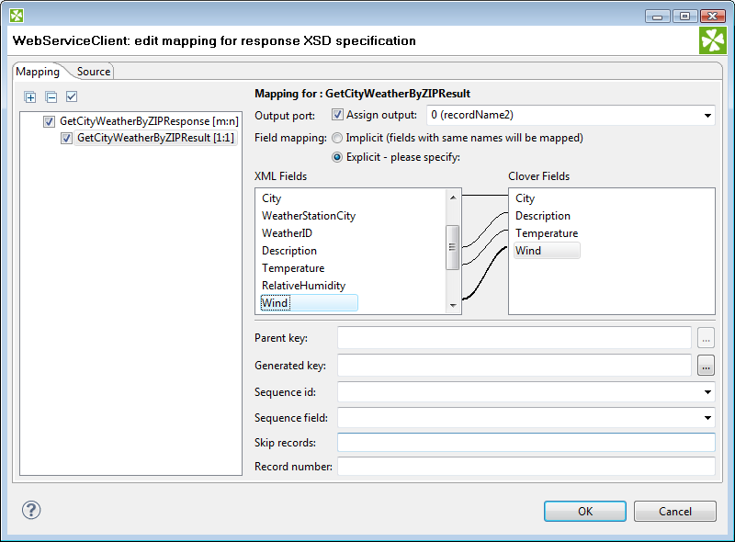The height and width of the screenshot is (542, 735).
Task: Select Explicit field mapping radio button
Action: point(337,157)
